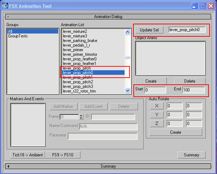
Task: Click Tick18 -> Ambient conversion button
Action: [27, 155]
